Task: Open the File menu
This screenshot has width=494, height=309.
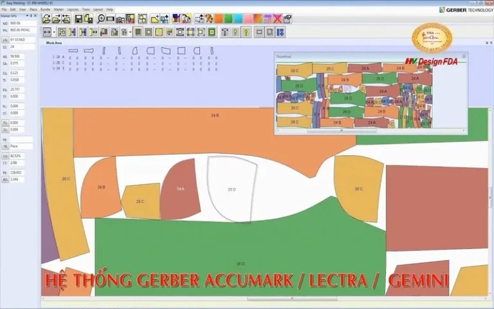Action: click(x=4, y=10)
